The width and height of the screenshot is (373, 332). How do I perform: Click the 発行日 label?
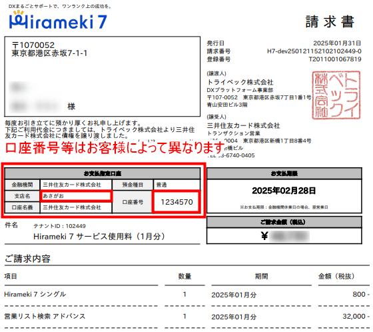[215, 43]
